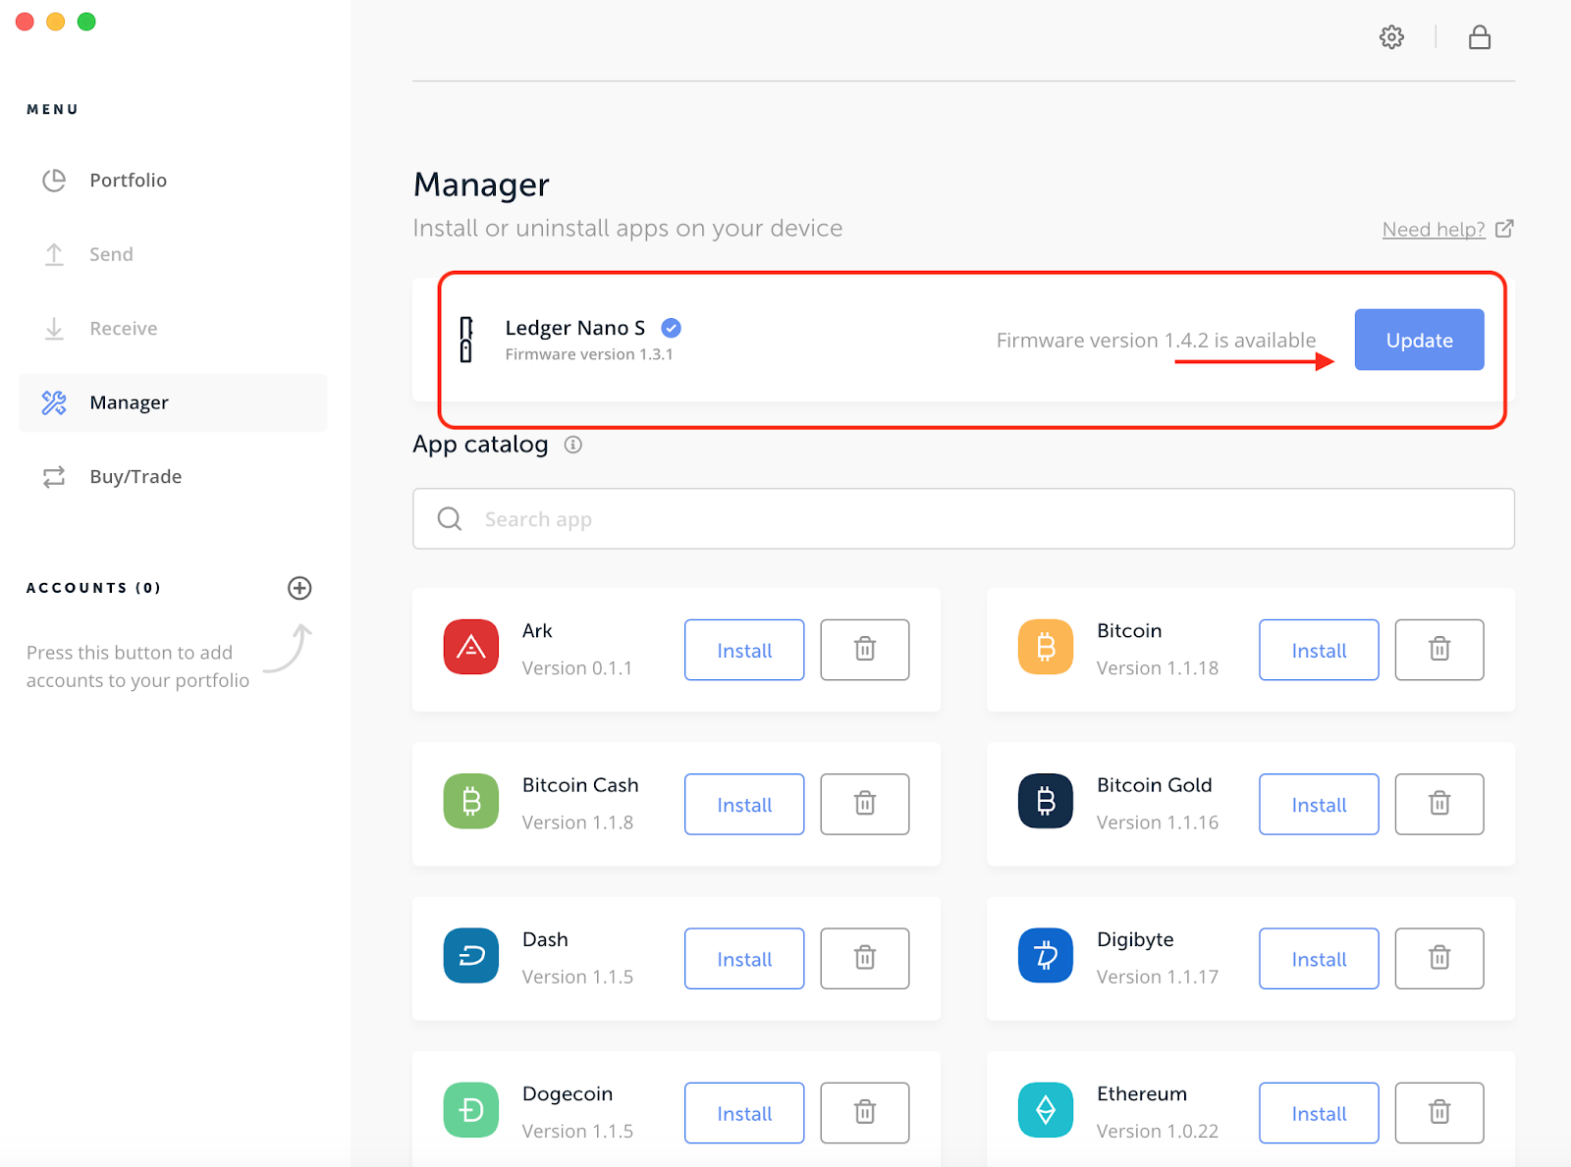The height and width of the screenshot is (1167, 1571).
Task: Click the search magnifier icon
Action: [x=450, y=518]
